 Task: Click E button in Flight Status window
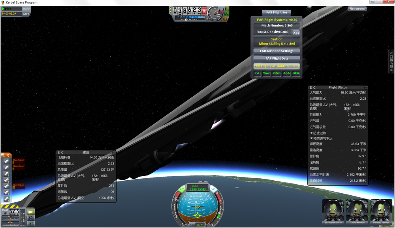pyautogui.click(x=310, y=88)
